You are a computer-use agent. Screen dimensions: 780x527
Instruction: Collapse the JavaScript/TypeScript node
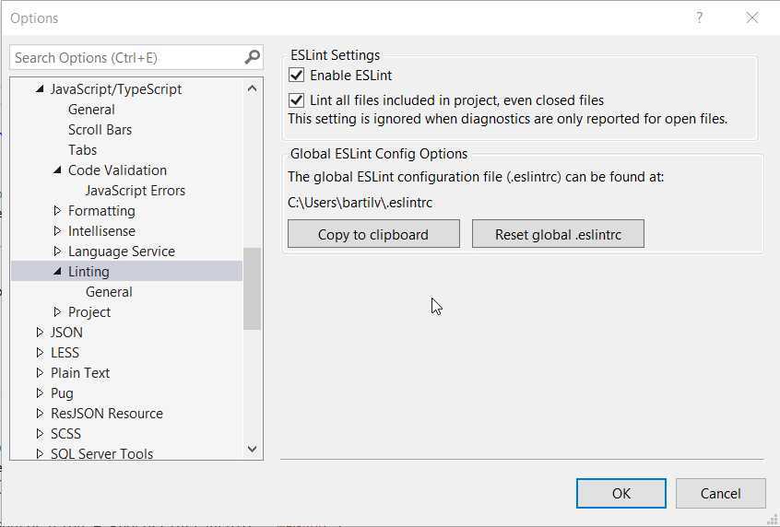tap(40, 89)
